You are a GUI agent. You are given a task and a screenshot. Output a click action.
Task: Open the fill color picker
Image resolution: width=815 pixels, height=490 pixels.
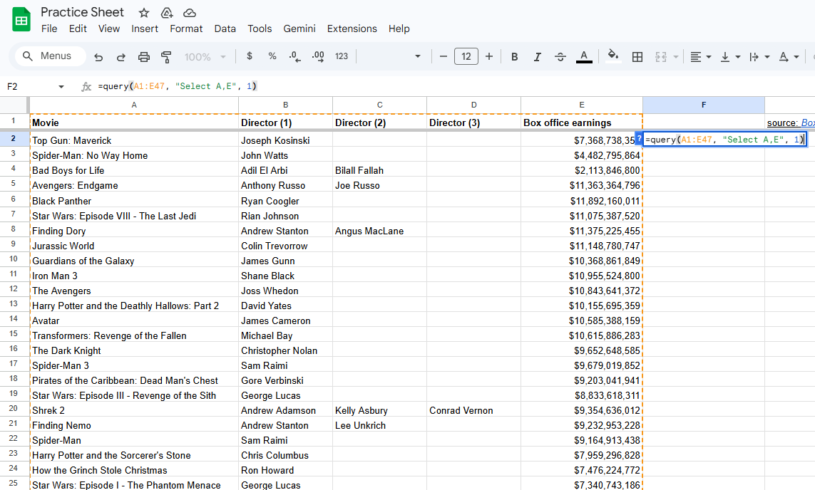(x=613, y=56)
